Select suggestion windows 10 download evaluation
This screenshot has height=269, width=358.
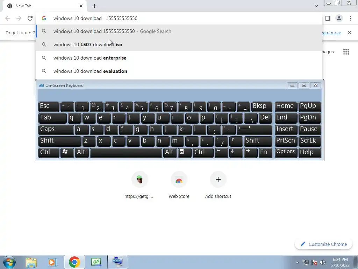coord(179,71)
